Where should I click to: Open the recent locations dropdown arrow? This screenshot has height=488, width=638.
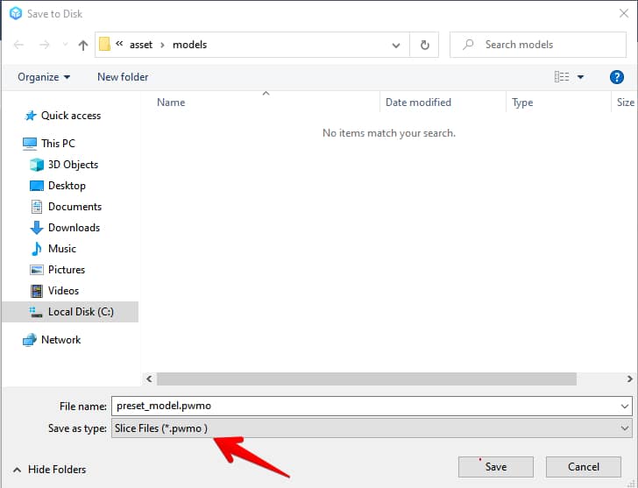coord(65,45)
